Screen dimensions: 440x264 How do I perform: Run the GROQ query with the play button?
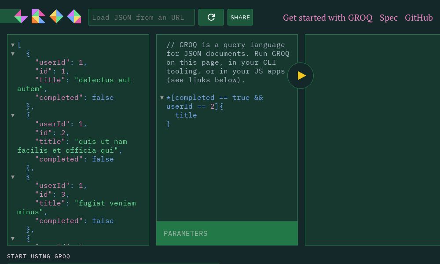point(301,75)
